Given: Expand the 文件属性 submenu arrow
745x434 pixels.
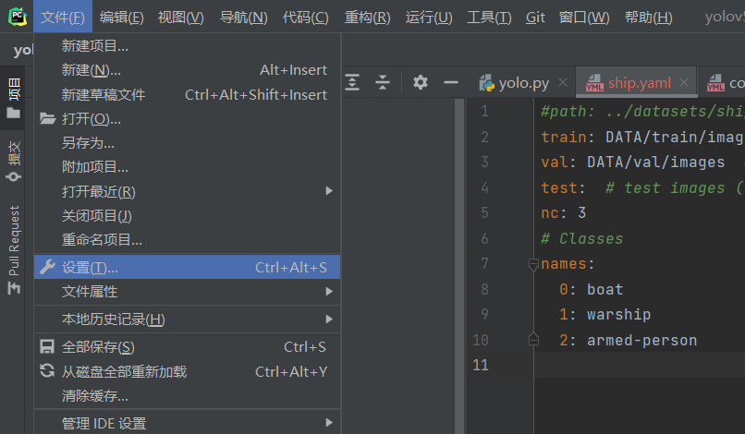Looking at the screenshot, I should point(329,292).
